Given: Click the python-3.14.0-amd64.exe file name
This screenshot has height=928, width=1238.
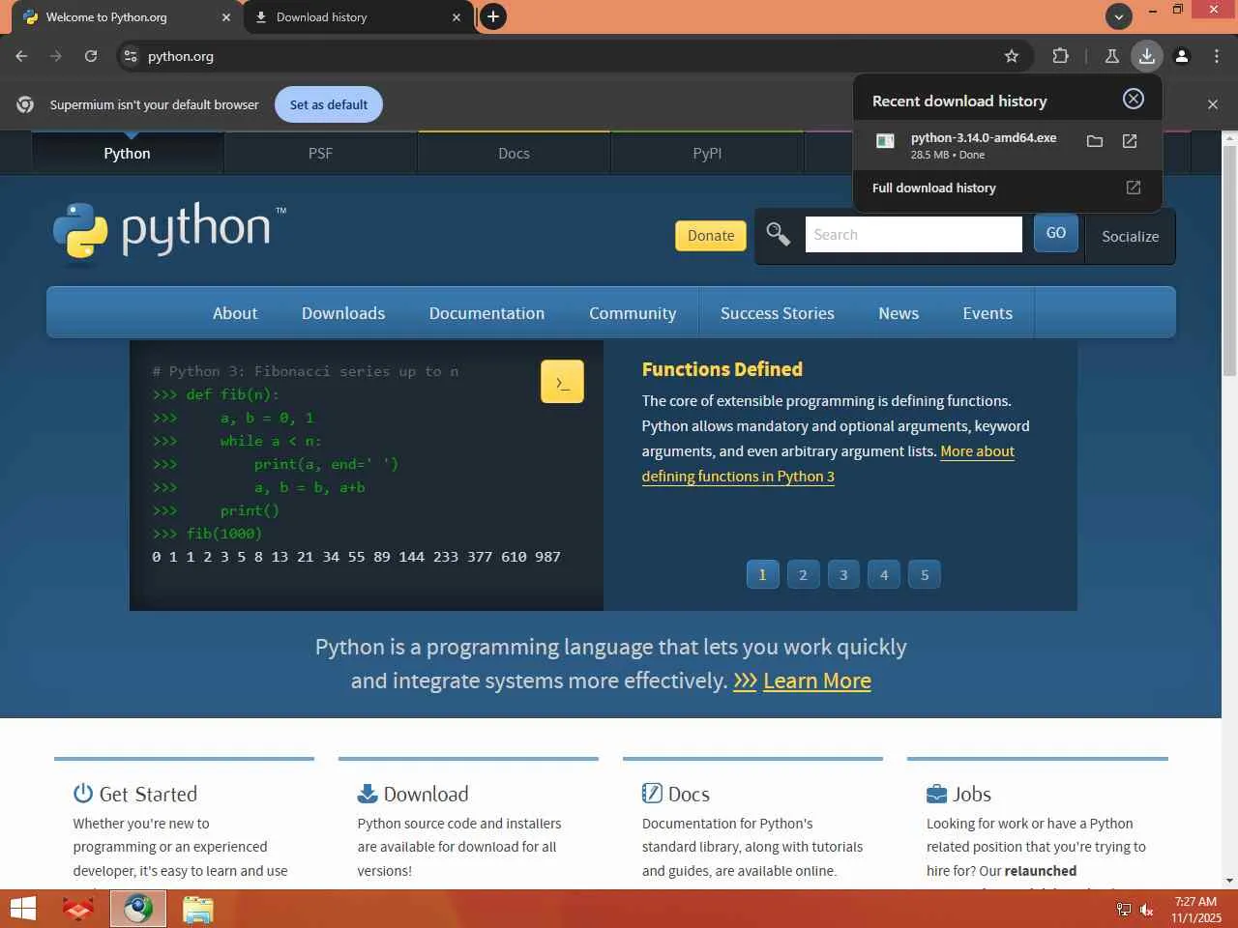Looking at the screenshot, I should pyautogui.click(x=984, y=137).
